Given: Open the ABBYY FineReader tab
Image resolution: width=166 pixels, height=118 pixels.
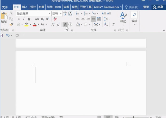Looking at the screenshot, I should pyautogui.click(x=108, y=7).
